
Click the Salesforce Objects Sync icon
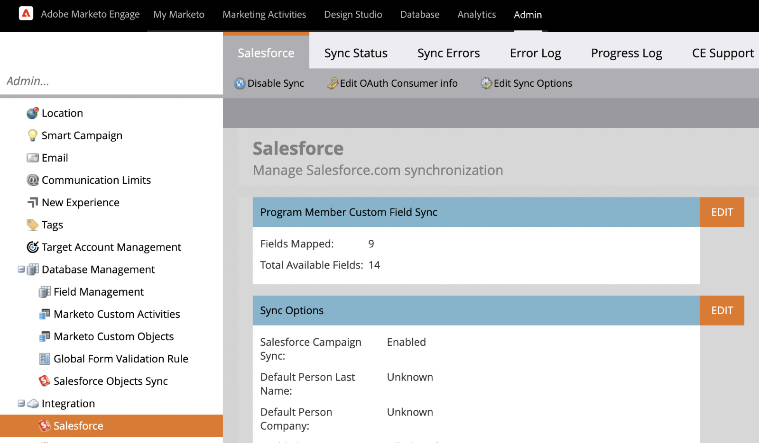tap(44, 381)
